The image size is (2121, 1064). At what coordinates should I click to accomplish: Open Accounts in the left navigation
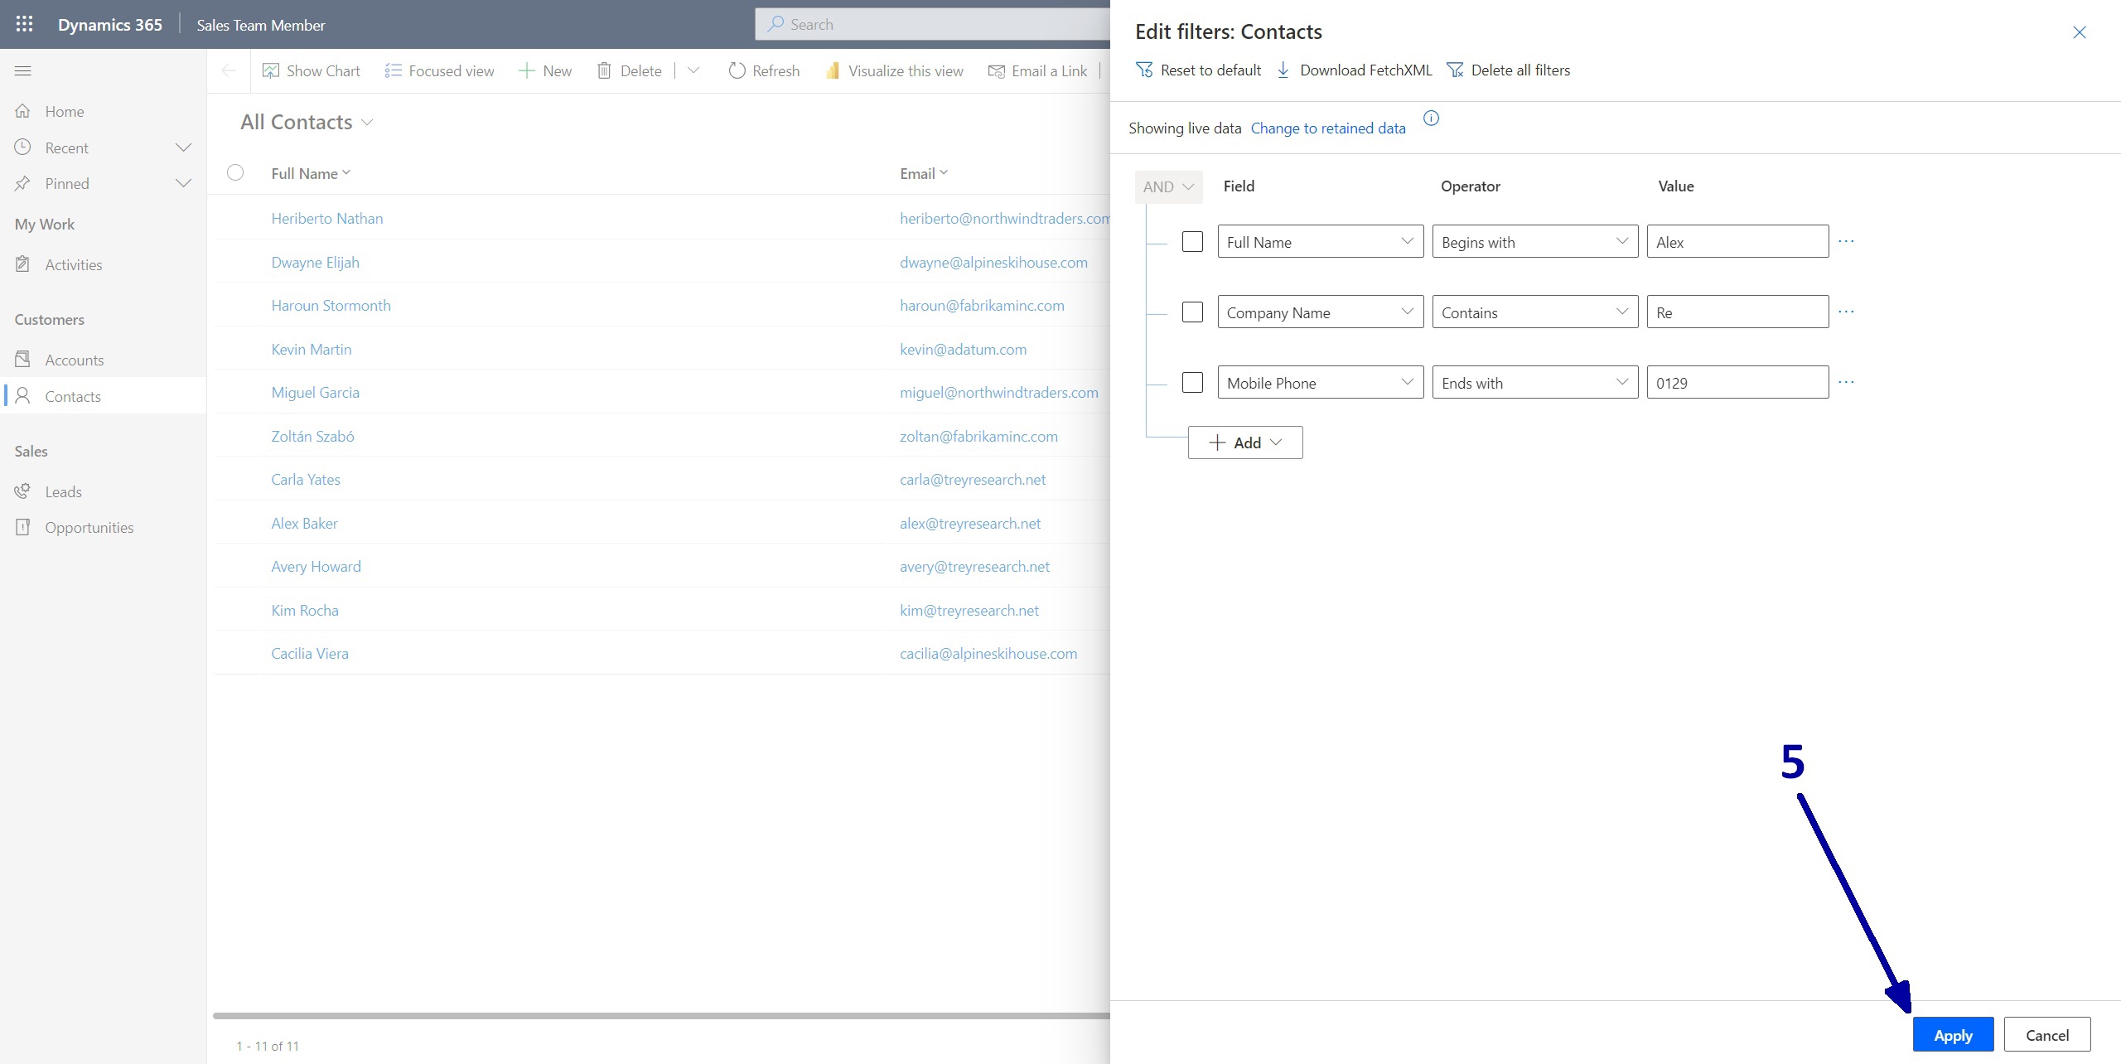point(75,360)
